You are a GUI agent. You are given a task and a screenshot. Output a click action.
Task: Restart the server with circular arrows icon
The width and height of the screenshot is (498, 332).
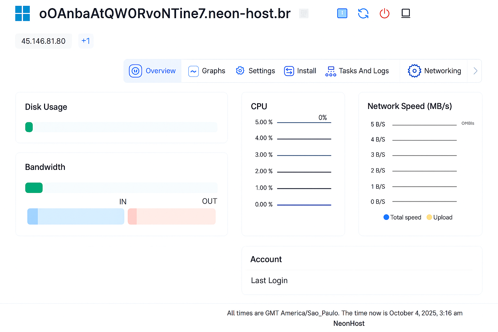[363, 13]
